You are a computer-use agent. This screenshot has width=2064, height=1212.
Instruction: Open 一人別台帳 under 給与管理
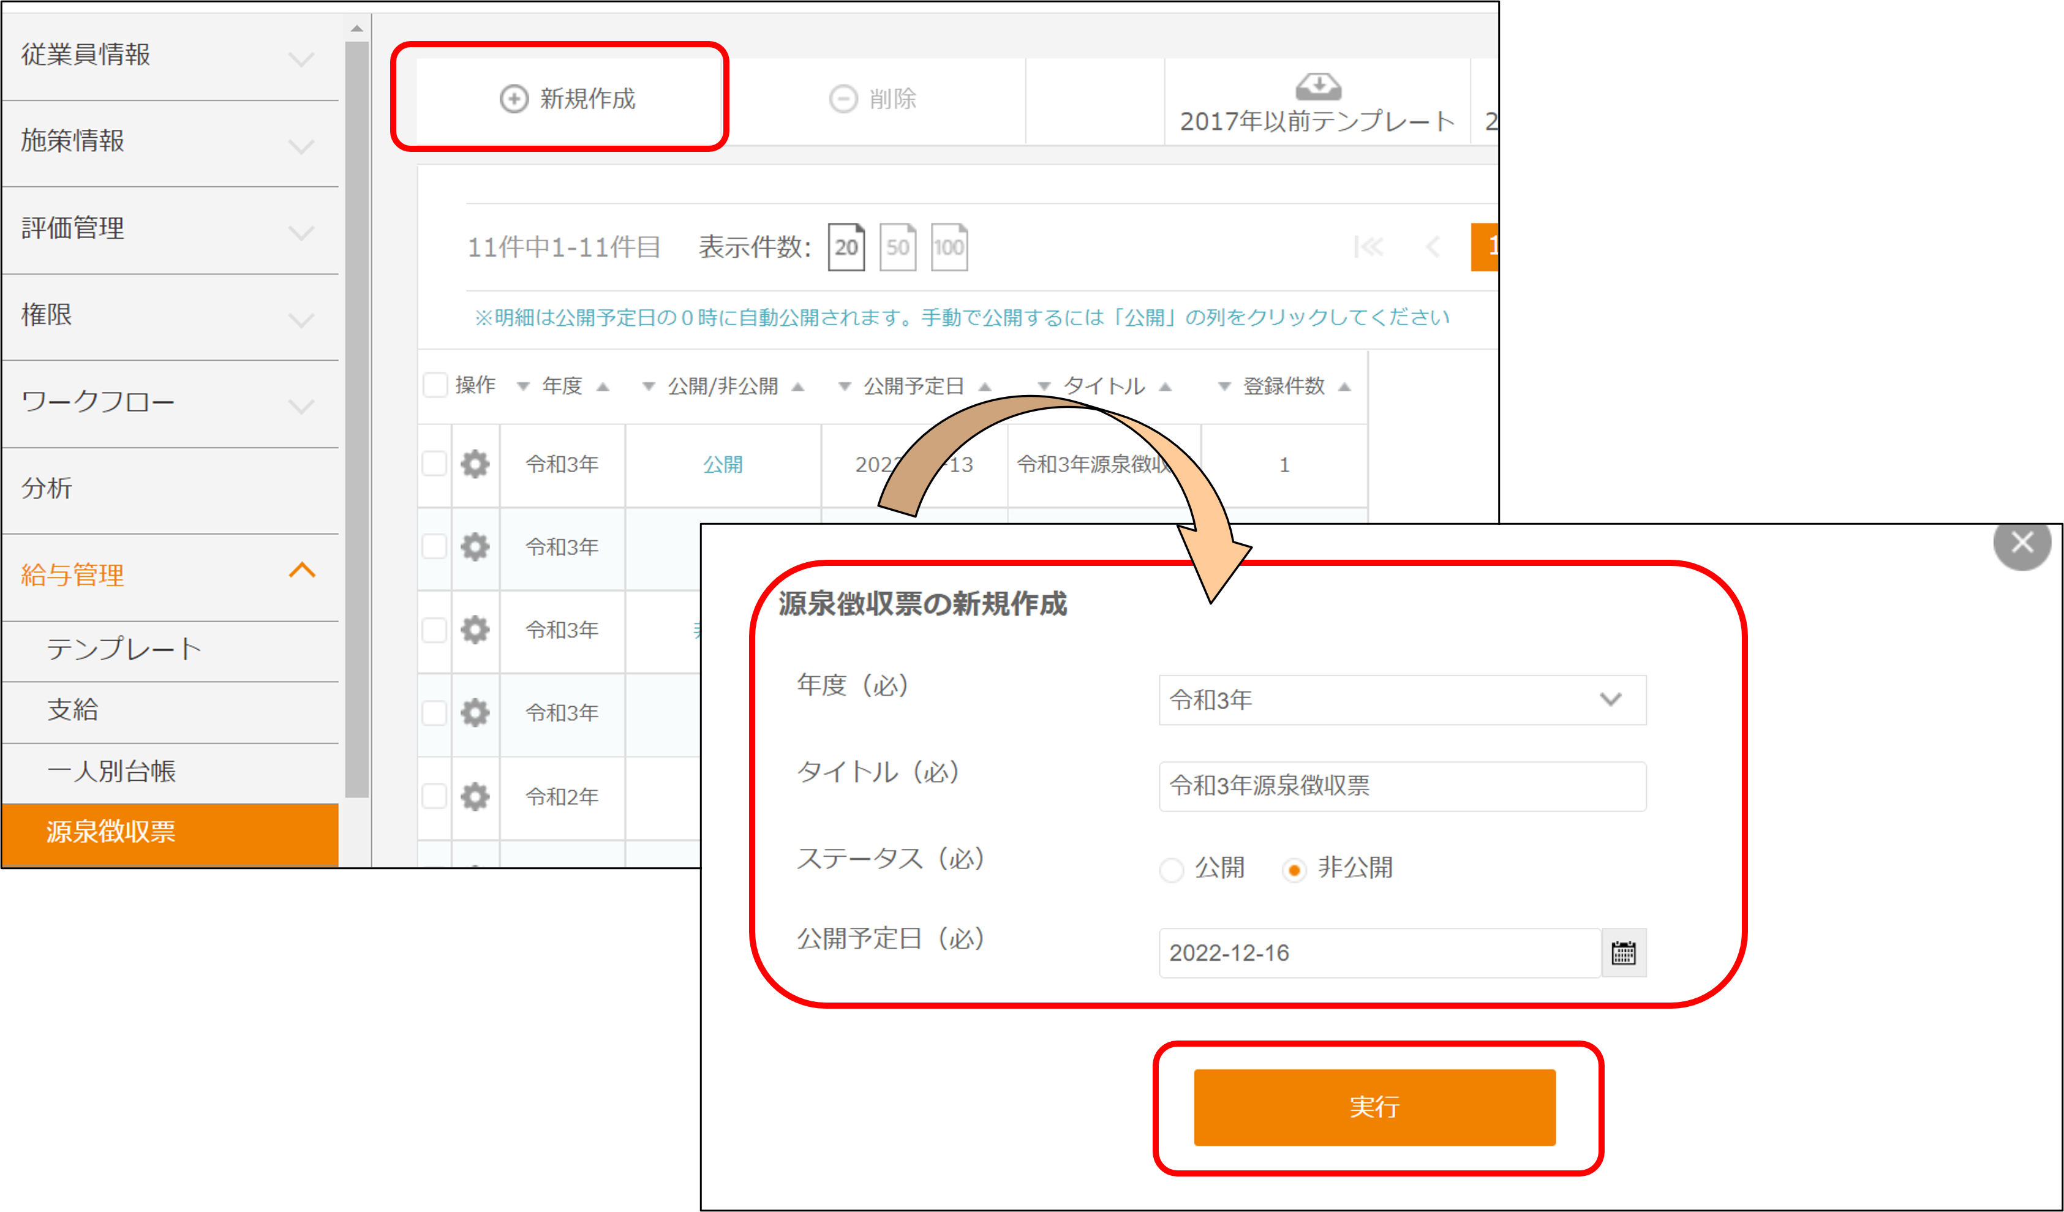[170, 772]
